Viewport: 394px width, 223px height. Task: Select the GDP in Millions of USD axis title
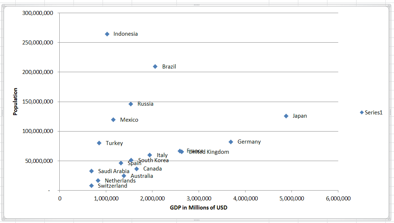coord(199,207)
